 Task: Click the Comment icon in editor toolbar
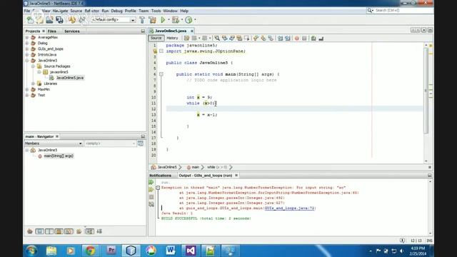313,38
